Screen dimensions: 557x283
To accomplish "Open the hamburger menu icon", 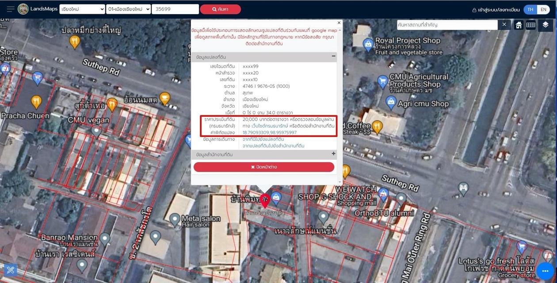I will point(10,9).
